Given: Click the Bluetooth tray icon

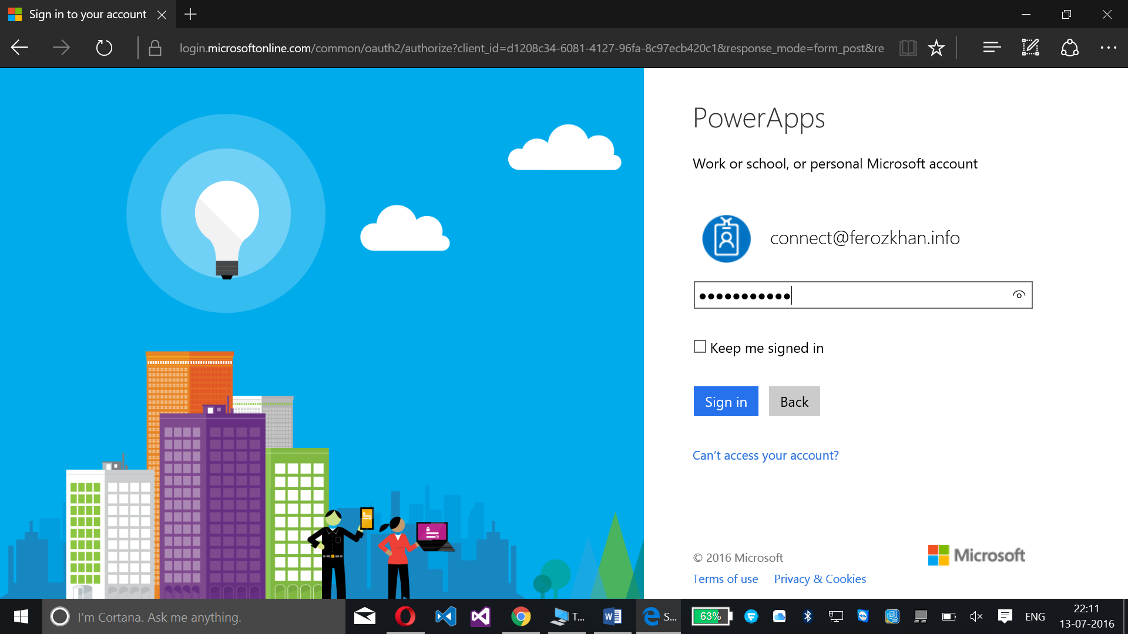Looking at the screenshot, I should click(807, 616).
